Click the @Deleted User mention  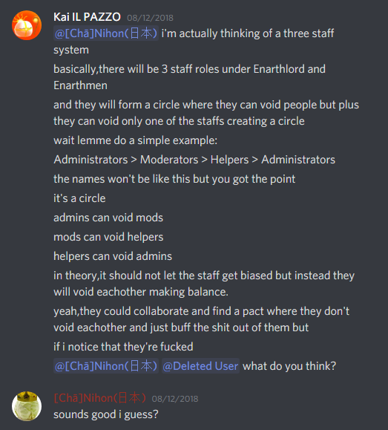click(x=200, y=366)
